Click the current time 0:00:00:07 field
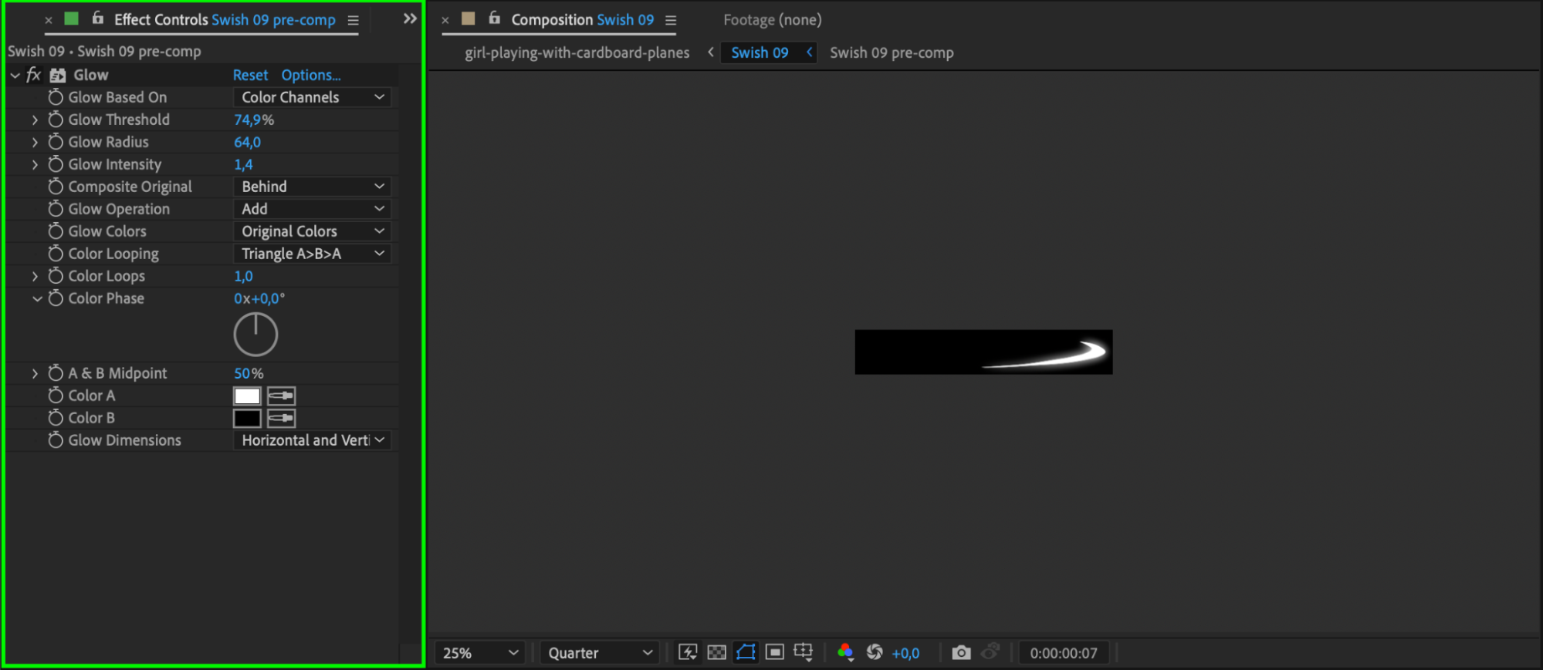Screen dimensions: 1543x670 (x=1063, y=652)
